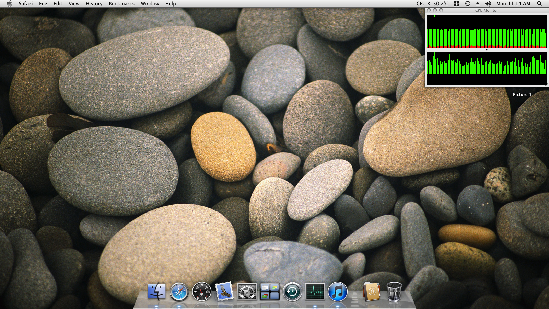This screenshot has height=309, width=549.
Task: Open Activity Monitor in the dock
Action: pos(315,292)
